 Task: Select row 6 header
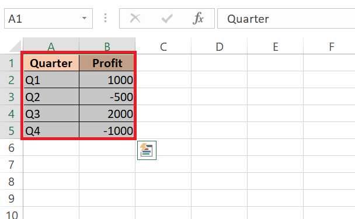click(11, 147)
